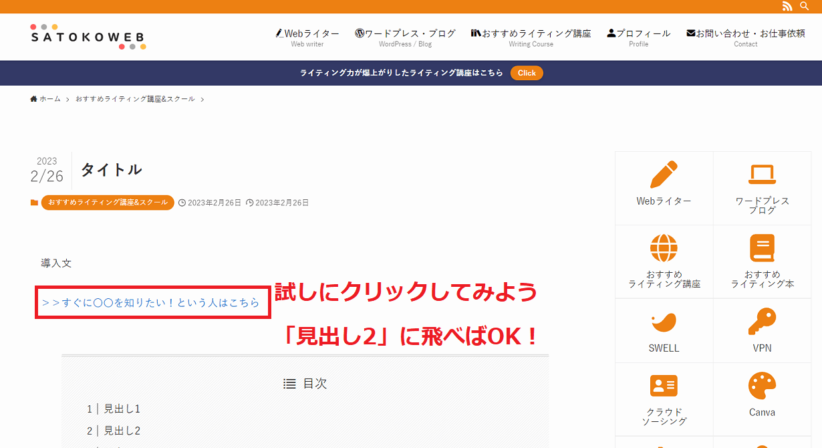822x448 pixels.
Task: Click the SATOKOWEB site logo
Action: (x=87, y=37)
